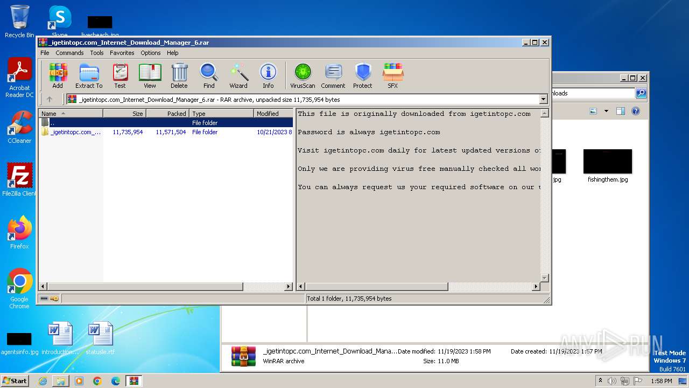Show hidden tray icons arrow
689x388 pixels.
(600, 381)
